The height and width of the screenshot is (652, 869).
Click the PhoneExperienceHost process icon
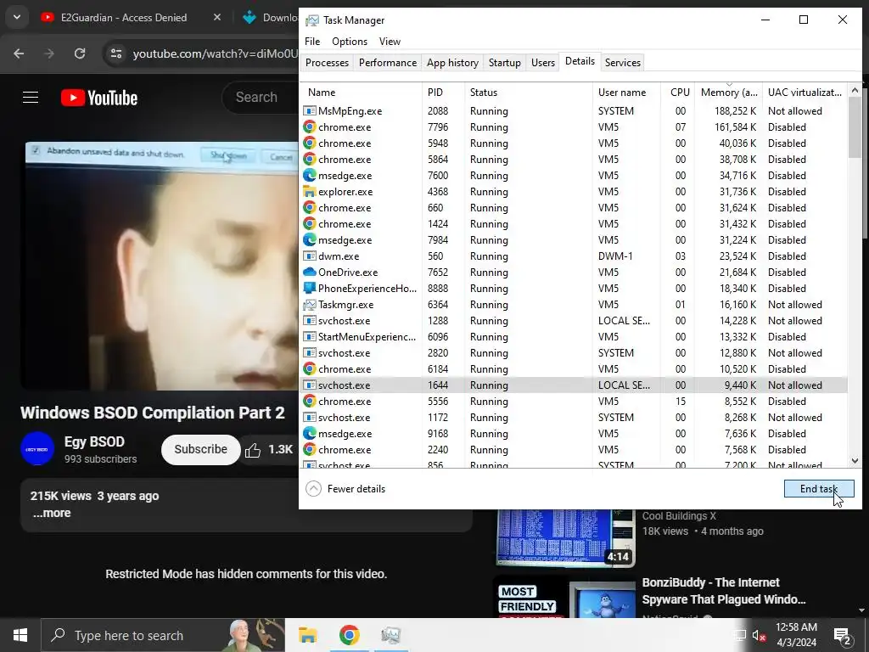[309, 289]
